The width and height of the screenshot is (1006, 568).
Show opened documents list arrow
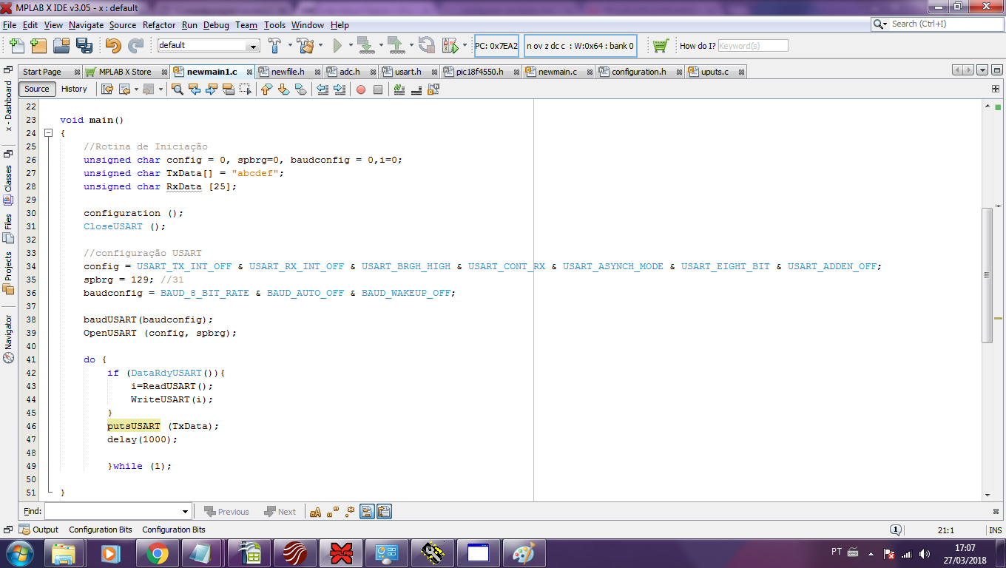982,70
